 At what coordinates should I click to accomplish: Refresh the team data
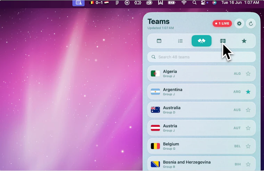click(x=251, y=23)
